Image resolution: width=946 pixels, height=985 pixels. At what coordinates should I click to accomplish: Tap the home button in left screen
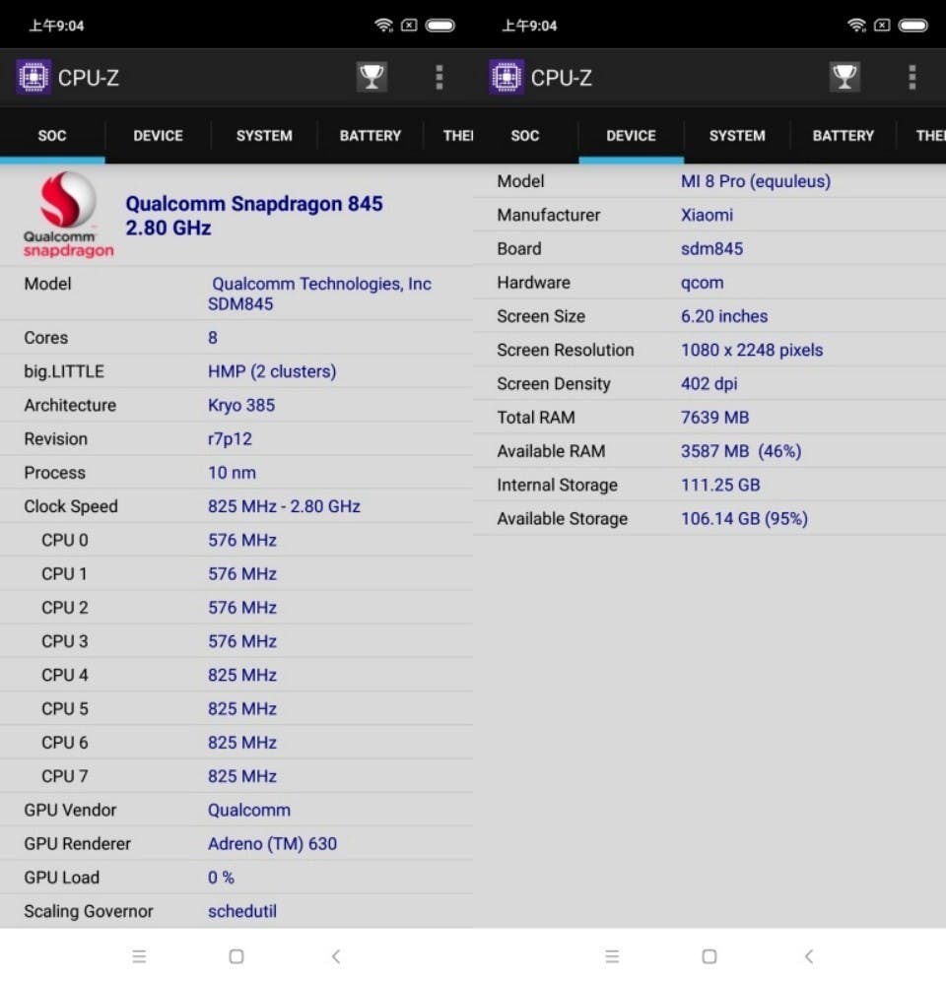click(x=236, y=956)
